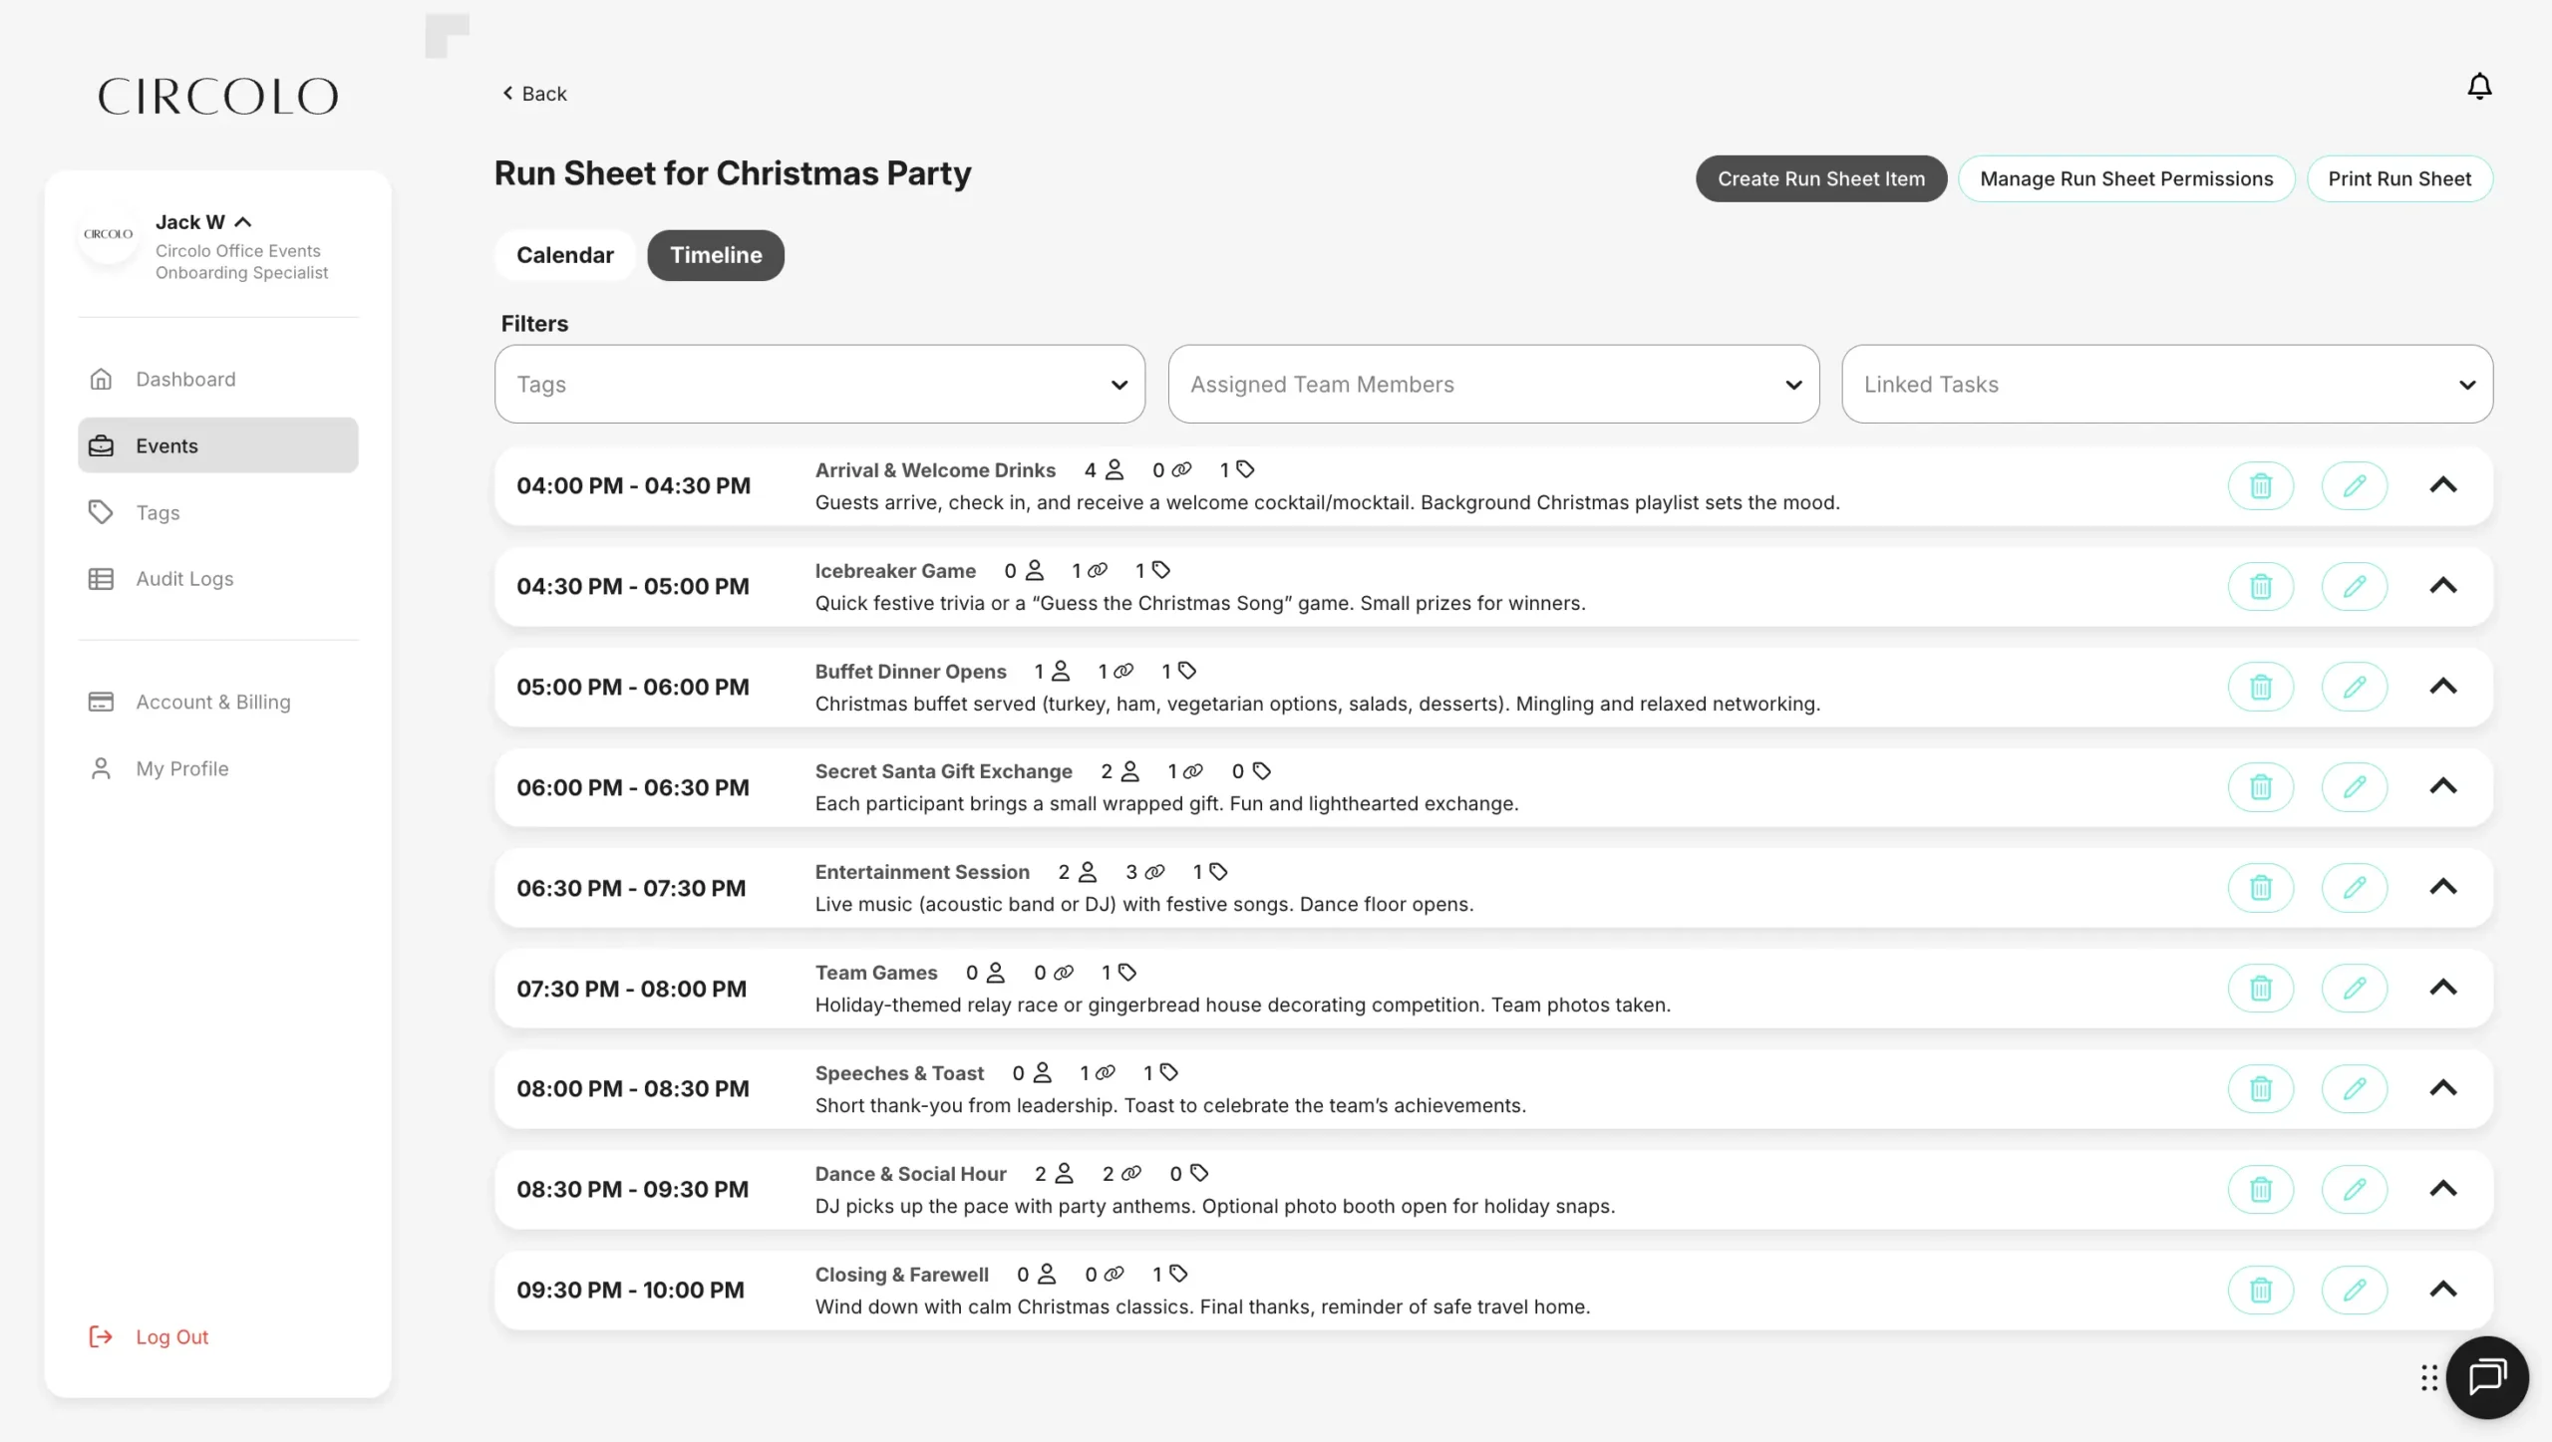The width and height of the screenshot is (2552, 1442).
Task: Edit the Closing & Farewell item
Action: [2354, 1290]
